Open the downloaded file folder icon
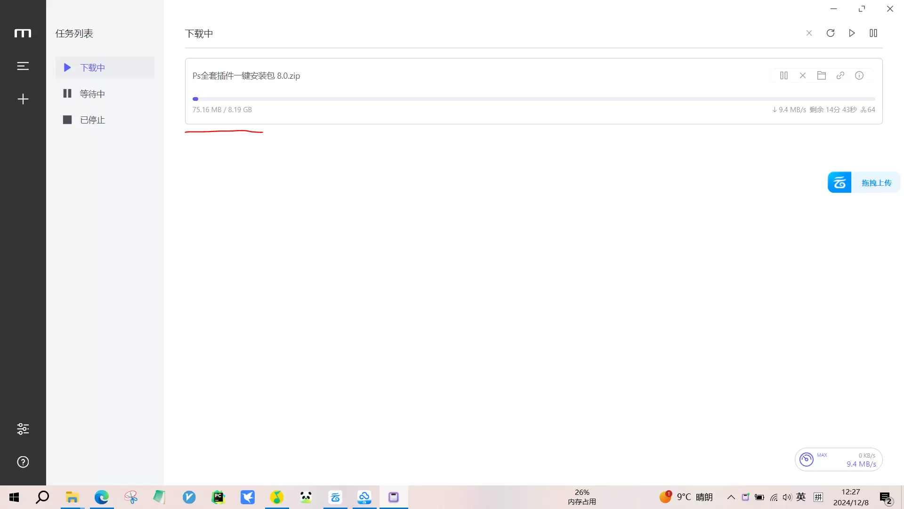Screen dimensions: 904x509 pos(822,75)
